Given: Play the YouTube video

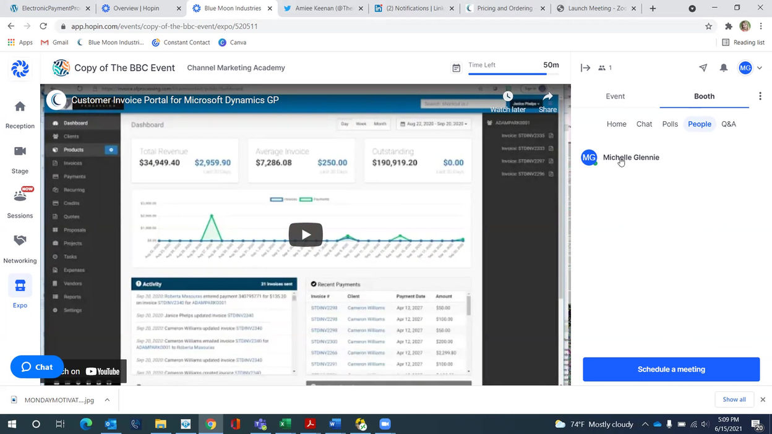Looking at the screenshot, I should [x=306, y=235].
